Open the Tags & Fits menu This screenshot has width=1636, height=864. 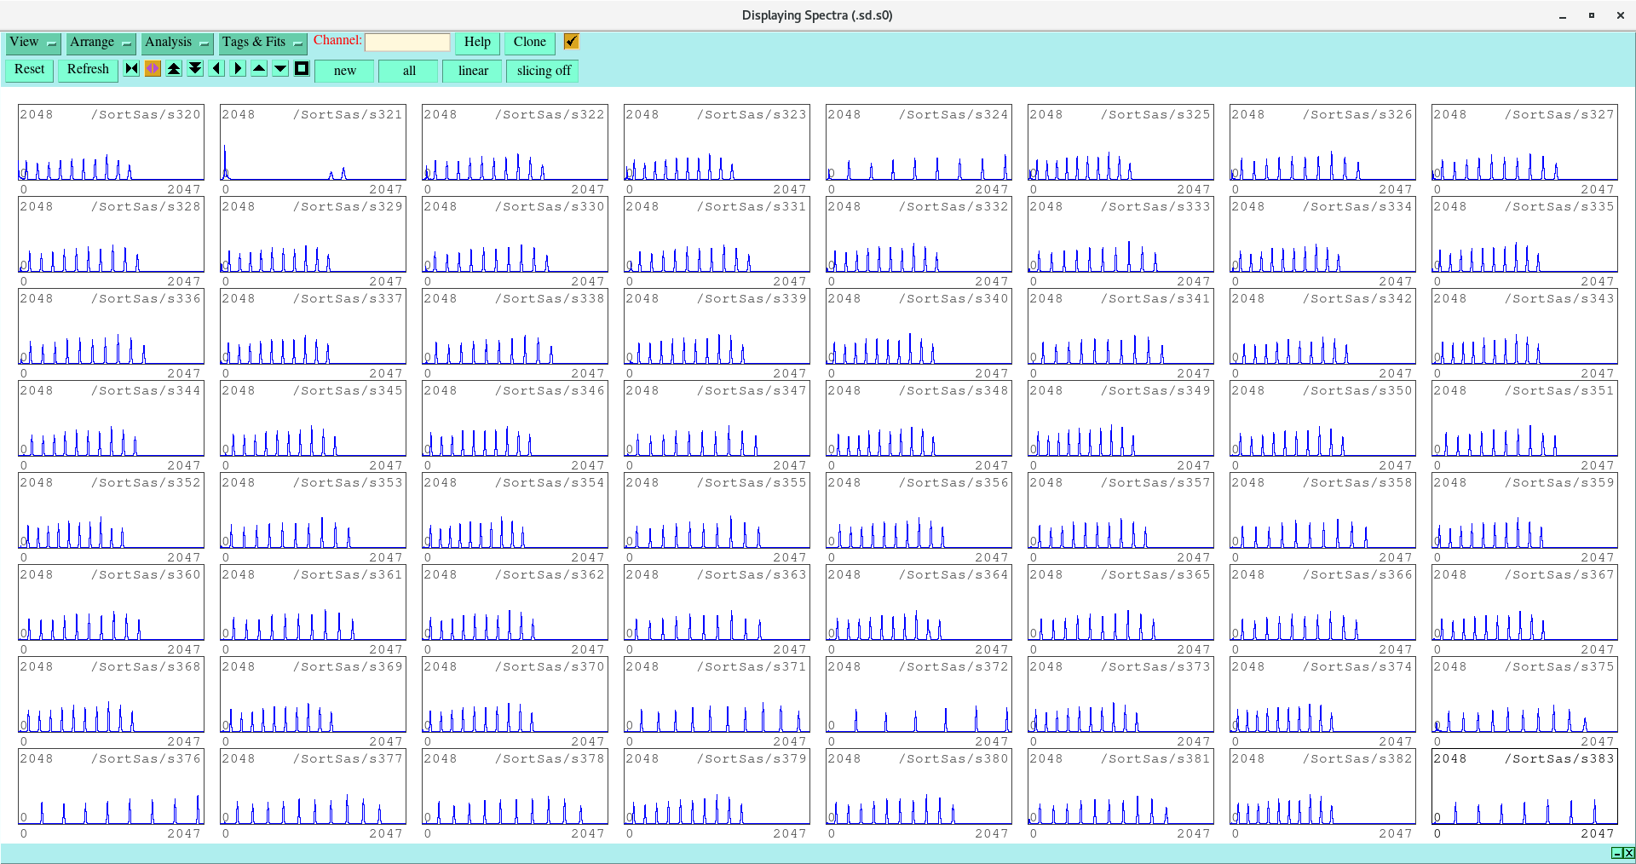(x=262, y=43)
